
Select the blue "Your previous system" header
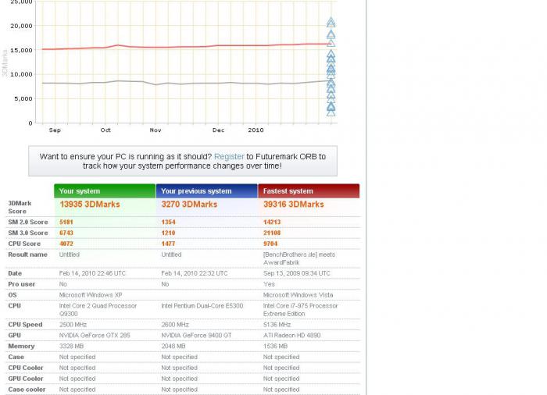click(206, 191)
